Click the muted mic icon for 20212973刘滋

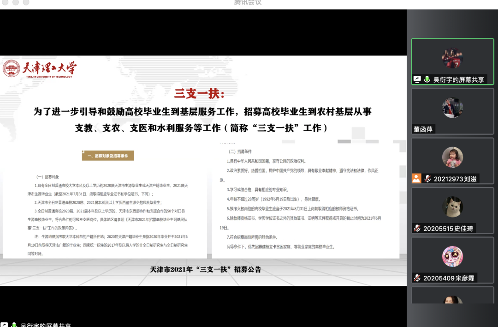pos(427,179)
